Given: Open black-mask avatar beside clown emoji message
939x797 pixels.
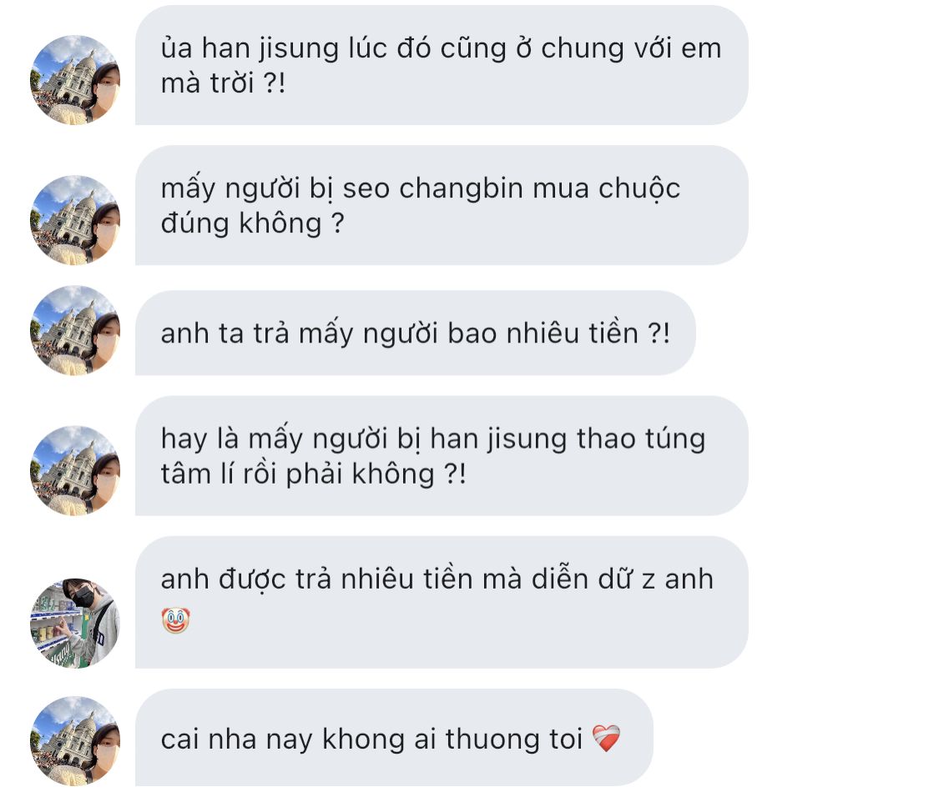Looking at the screenshot, I should pyautogui.click(x=75, y=623).
